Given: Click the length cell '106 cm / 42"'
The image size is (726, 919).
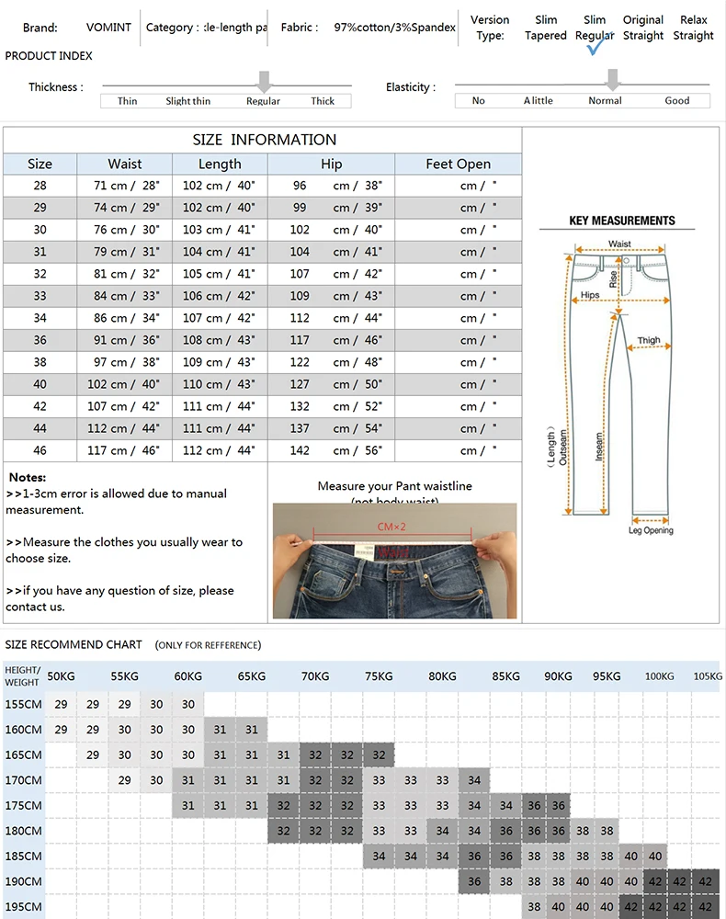Looking at the screenshot, I should pyautogui.click(x=219, y=296).
